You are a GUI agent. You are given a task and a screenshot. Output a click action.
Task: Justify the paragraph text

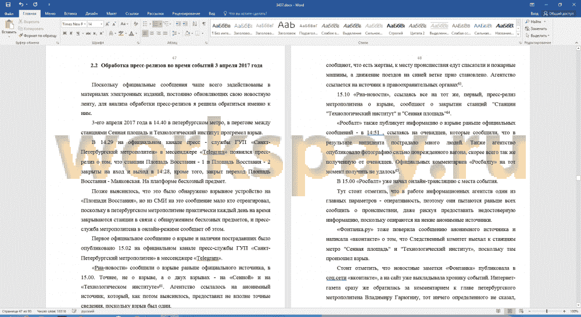pyautogui.click(x=165, y=33)
